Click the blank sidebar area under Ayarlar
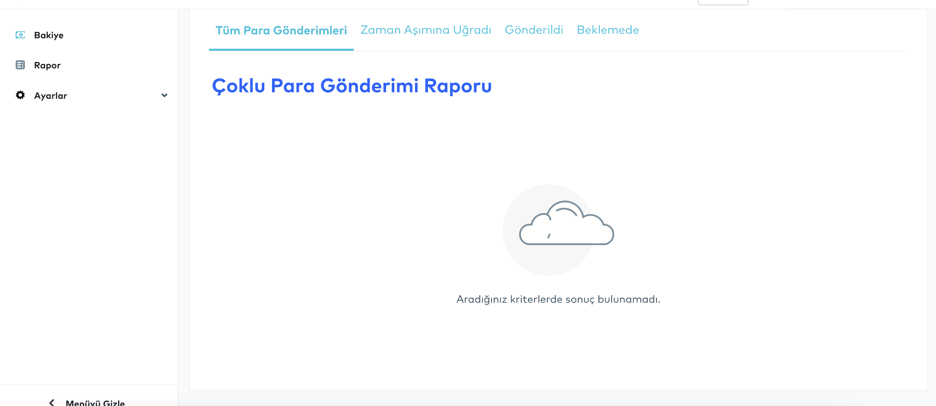The image size is (936, 406). (x=89, y=236)
